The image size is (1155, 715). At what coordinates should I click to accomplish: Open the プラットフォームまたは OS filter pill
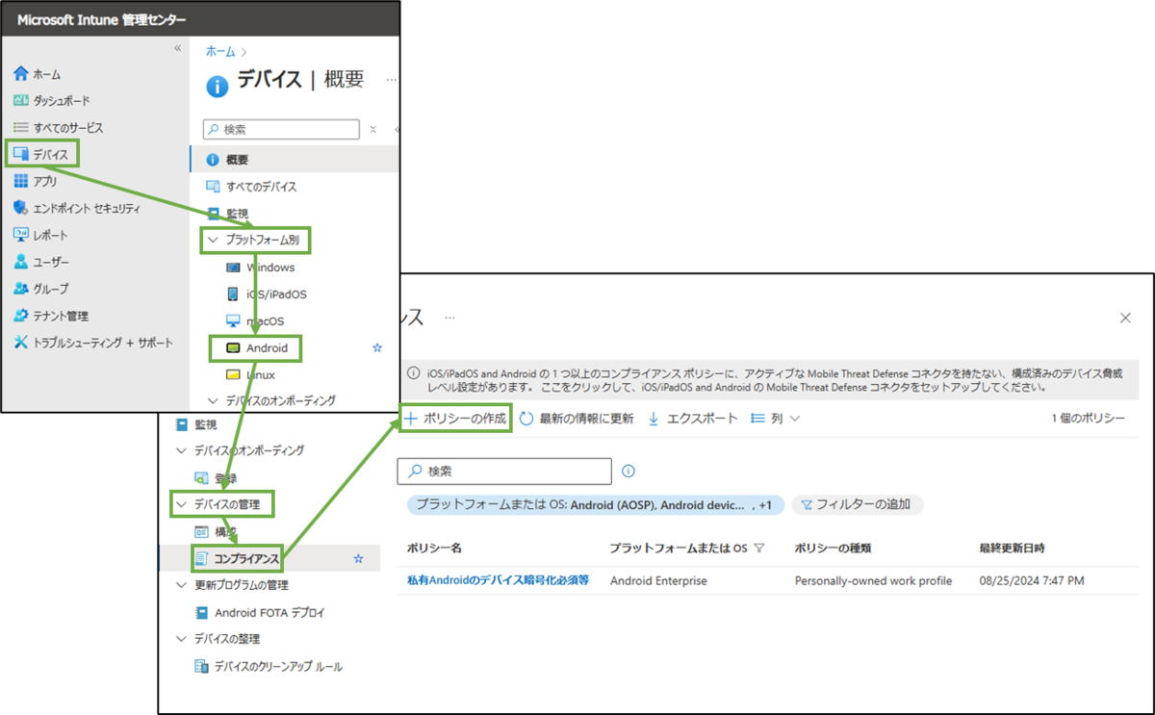pyautogui.click(x=595, y=504)
